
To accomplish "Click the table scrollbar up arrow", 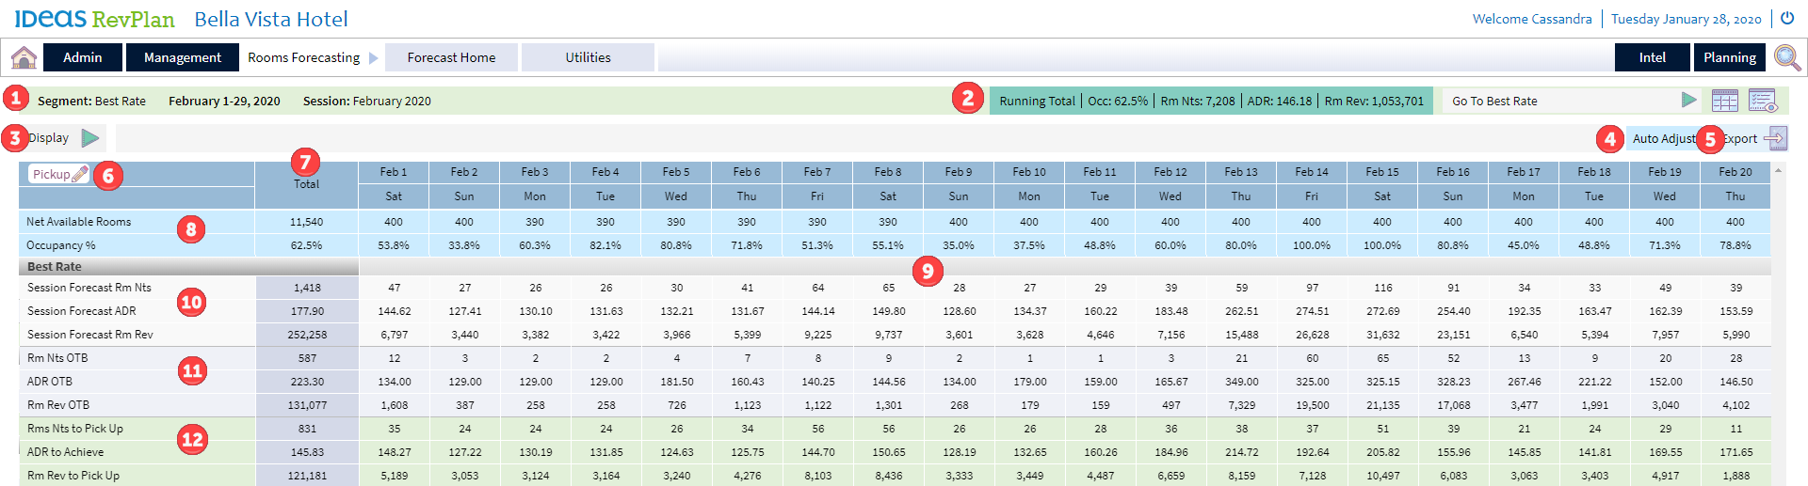I will click(x=1778, y=171).
